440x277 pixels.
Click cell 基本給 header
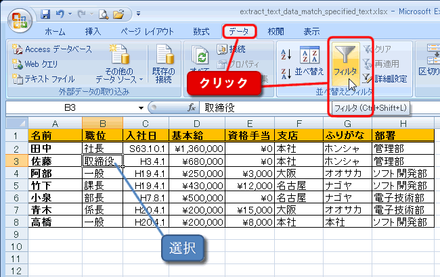[197, 136]
